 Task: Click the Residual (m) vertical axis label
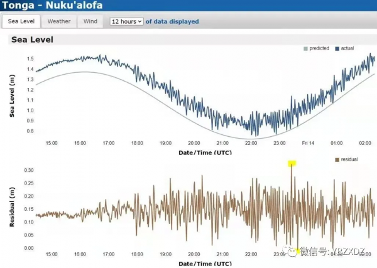pos(13,206)
